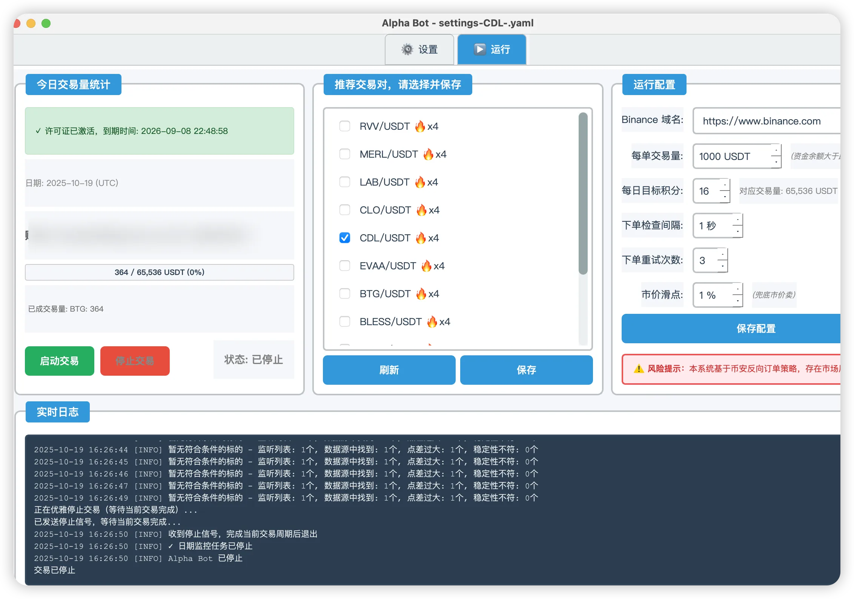Click the fire icon next to RVV/USDT

pyautogui.click(x=420, y=126)
